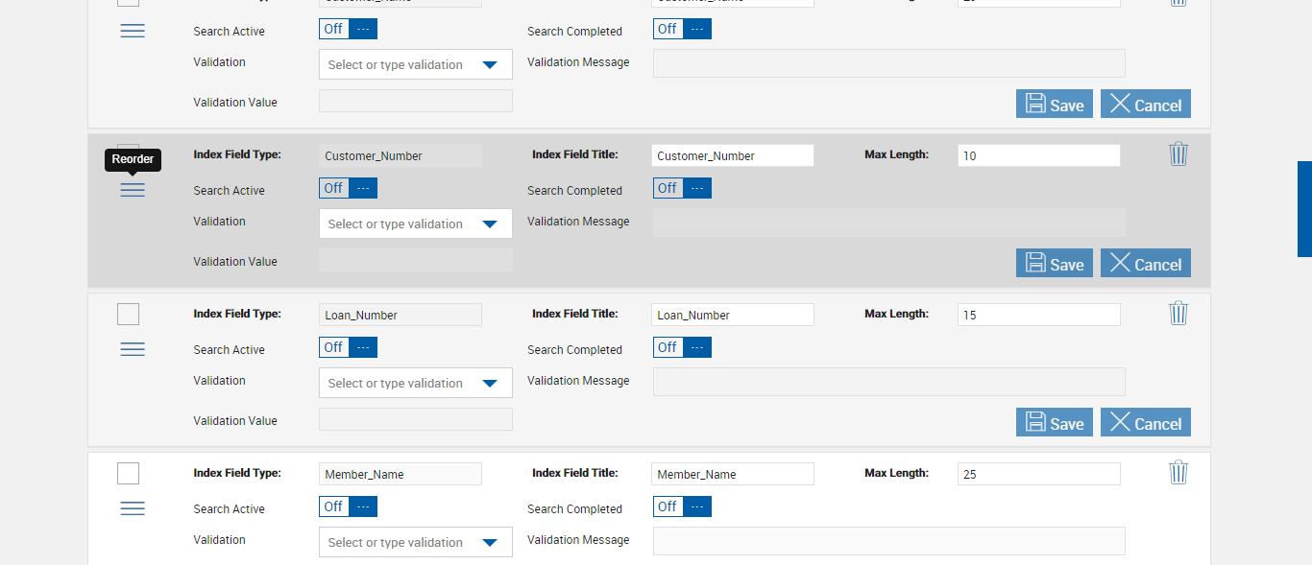This screenshot has height=565, width=1312.
Task: Click reorder handle in the topmost row
Action: coord(133,31)
